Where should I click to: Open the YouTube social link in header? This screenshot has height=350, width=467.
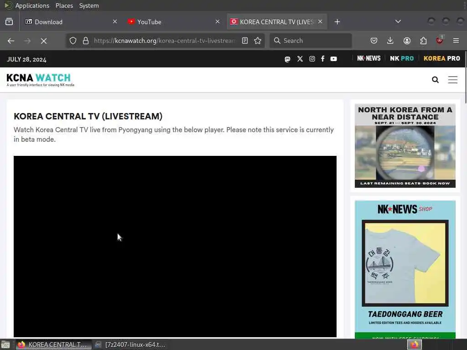[333, 59]
